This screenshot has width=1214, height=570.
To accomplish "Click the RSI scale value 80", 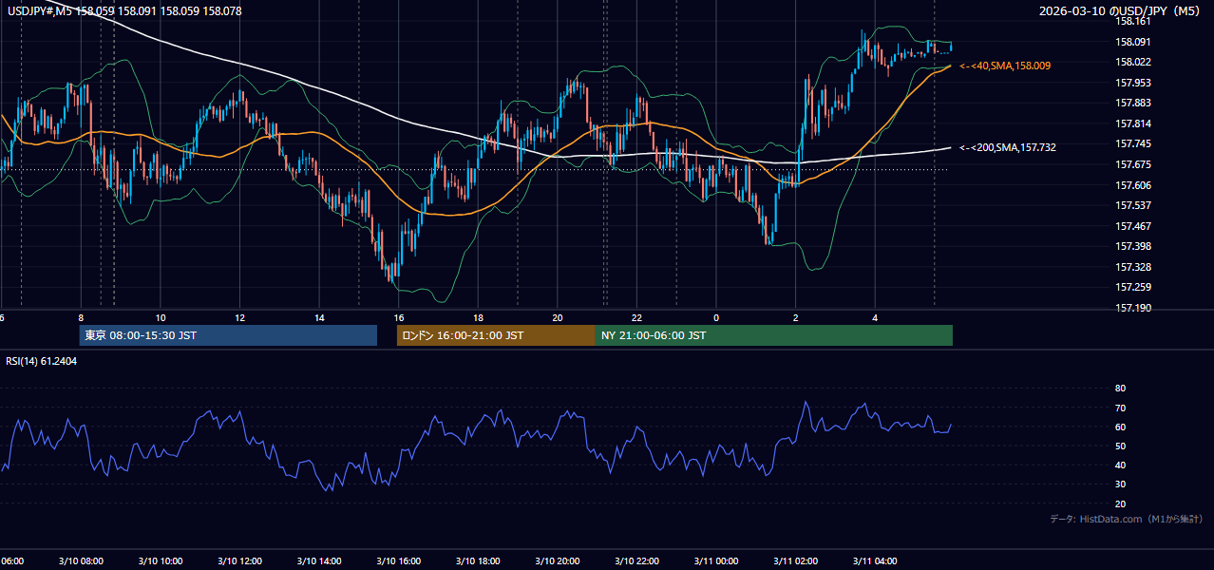I will [x=1120, y=389].
